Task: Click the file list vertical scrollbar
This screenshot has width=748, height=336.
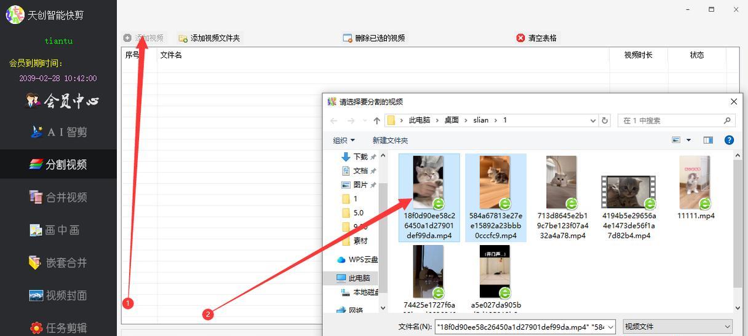Action: click(738, 224)
